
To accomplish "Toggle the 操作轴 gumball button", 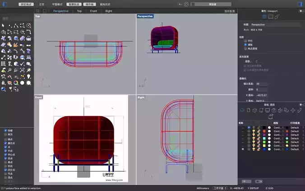I will click(x=89, y=4).
